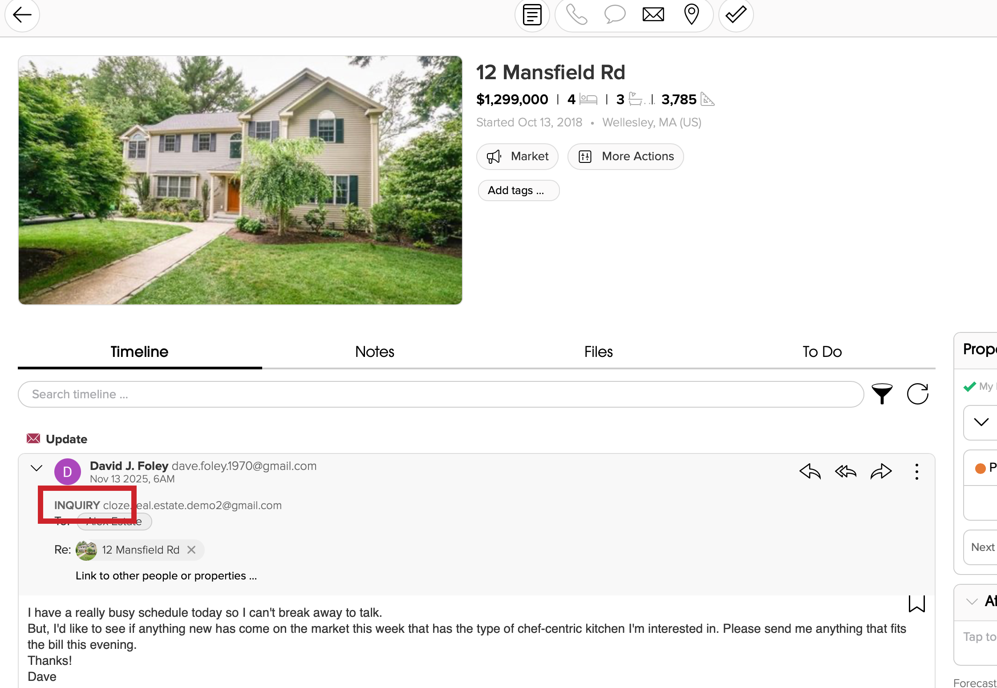The height and width of the screenshot is (688, 997).
Task: Collapse the David J. Foley email
Action: 36,468
